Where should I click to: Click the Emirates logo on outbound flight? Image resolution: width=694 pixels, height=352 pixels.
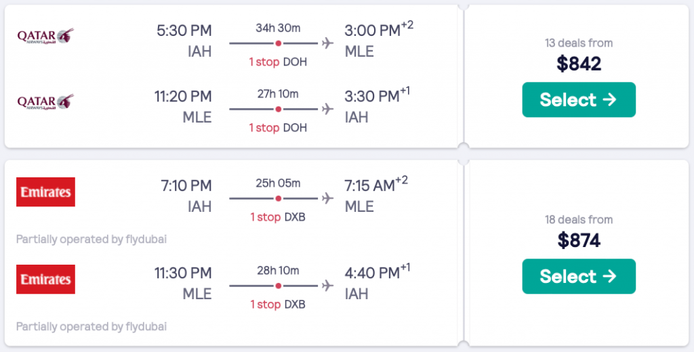pos(45,192)
